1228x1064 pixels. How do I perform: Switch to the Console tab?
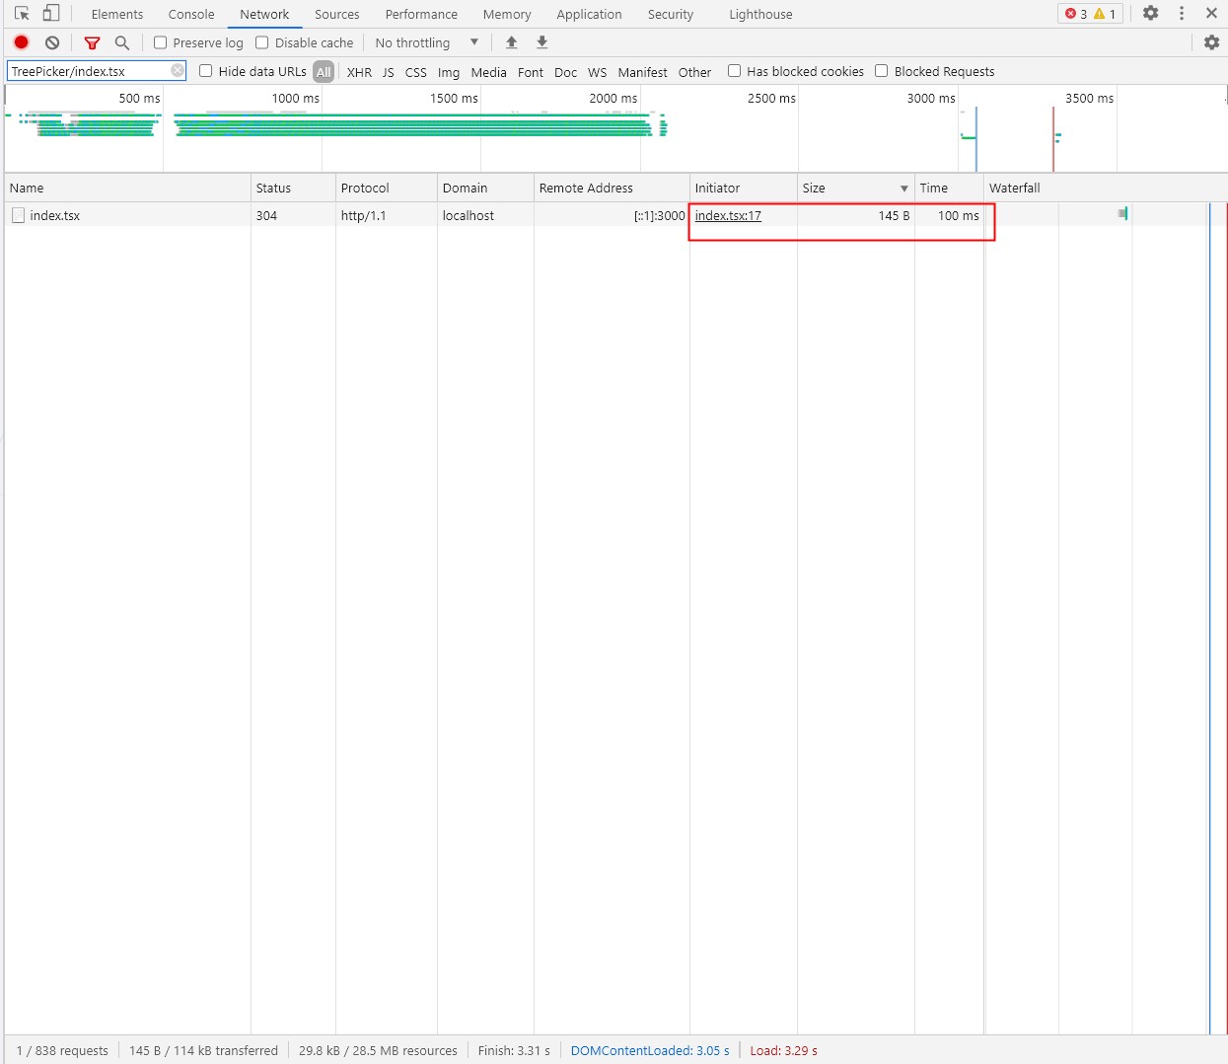click(x=191, y=14)
